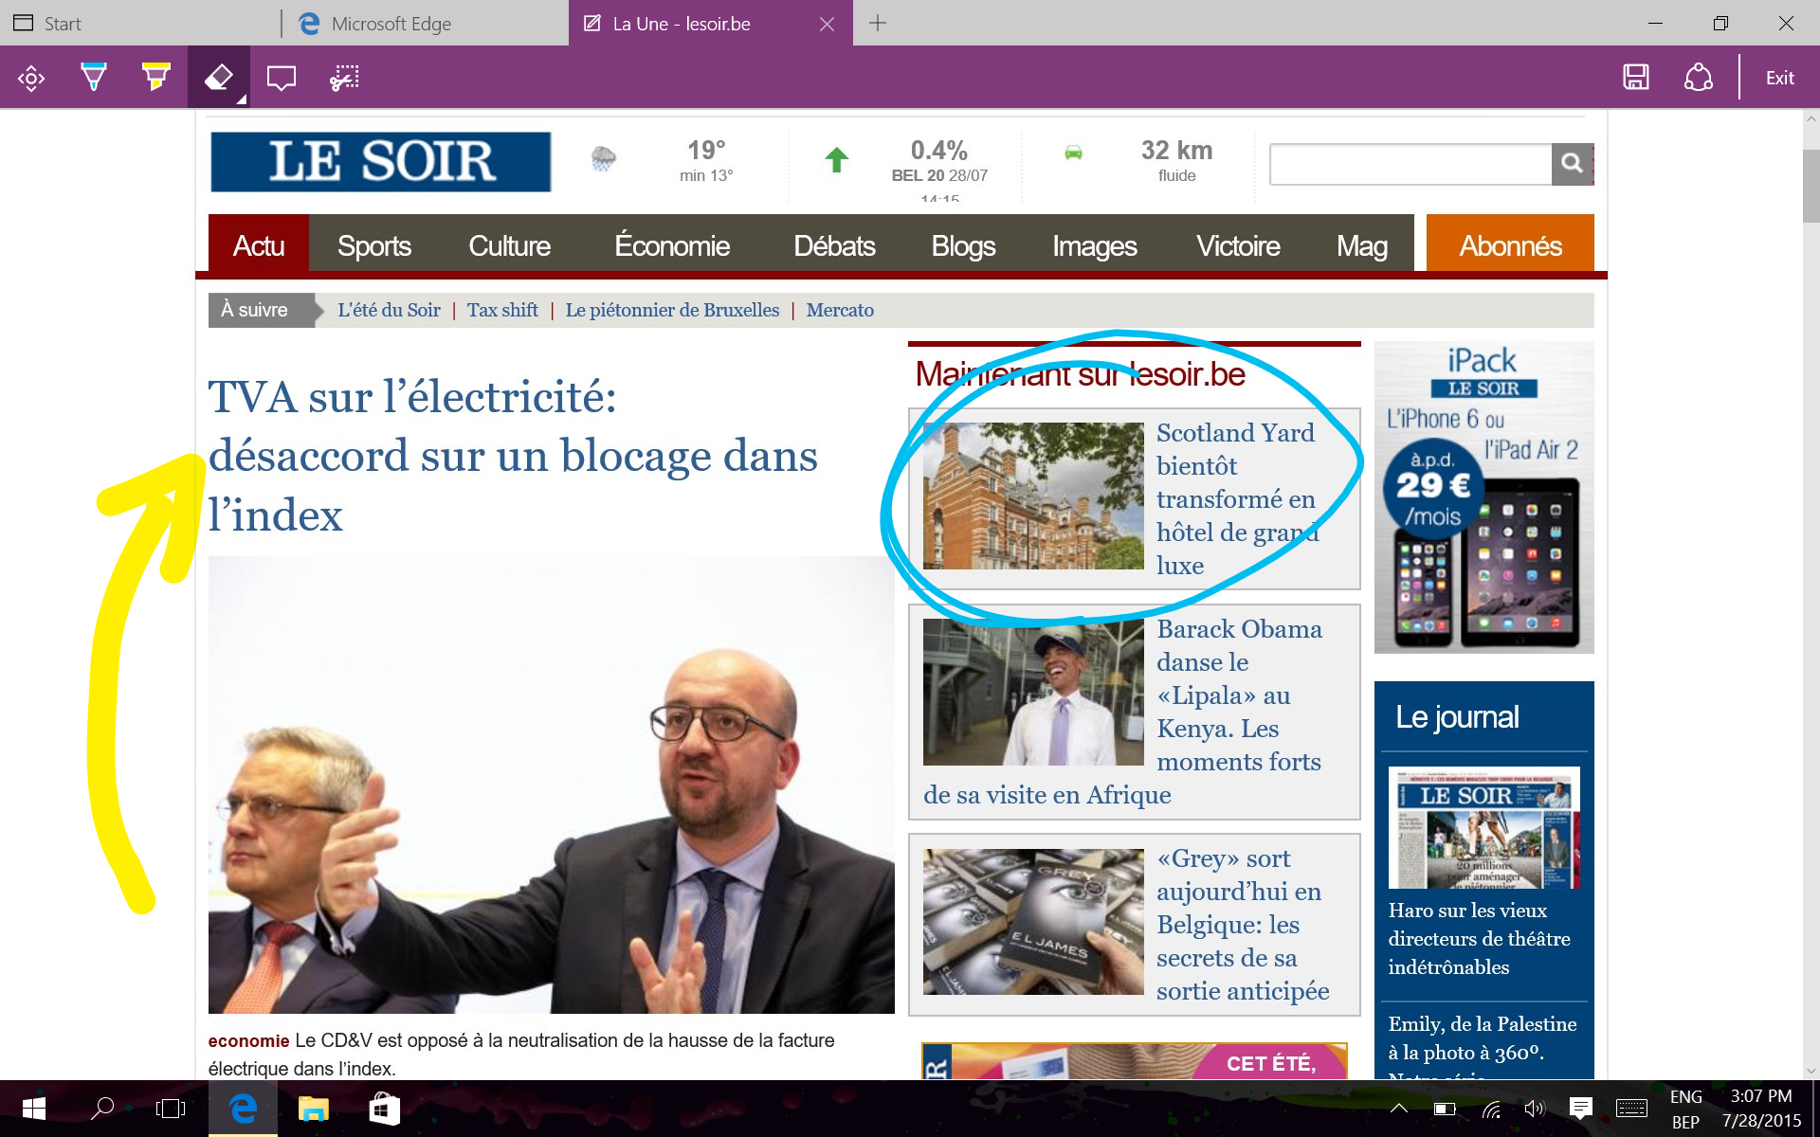Open the Débats section
Image resolution: width=1820 pixels, height=1137 pixels.
click(x=834, y=245)
